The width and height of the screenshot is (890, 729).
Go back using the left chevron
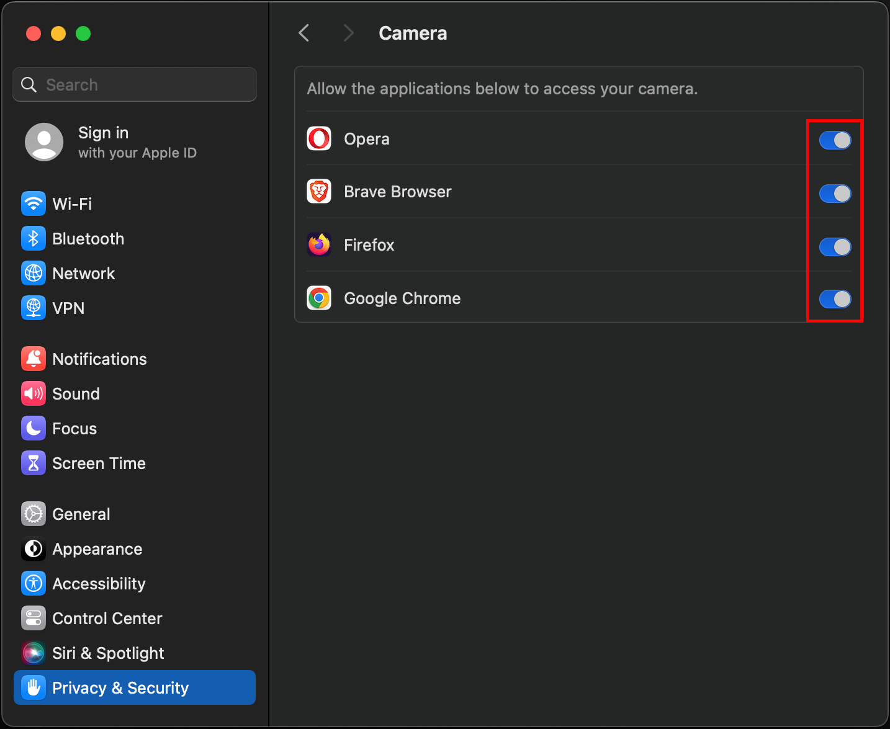(304, 33)
